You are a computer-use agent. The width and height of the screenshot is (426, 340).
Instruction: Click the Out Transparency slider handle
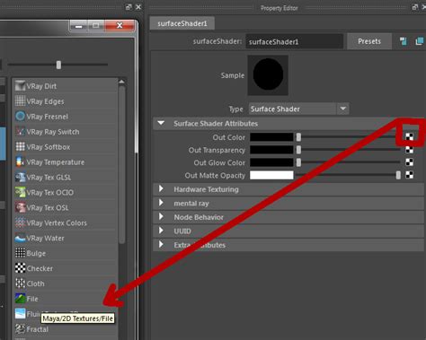click(x=298, y=150)
